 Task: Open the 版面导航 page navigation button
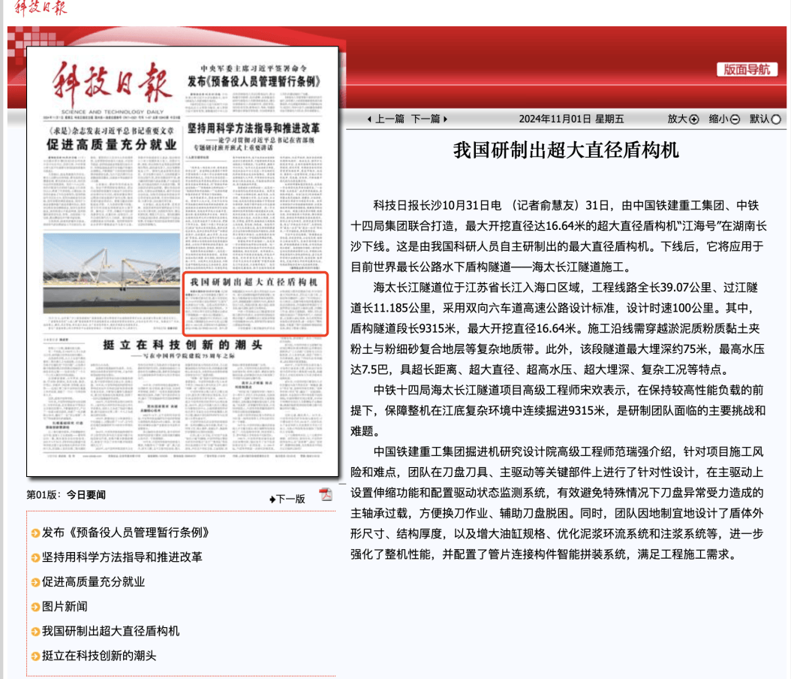pyautogui.click(x=747, y=70)
